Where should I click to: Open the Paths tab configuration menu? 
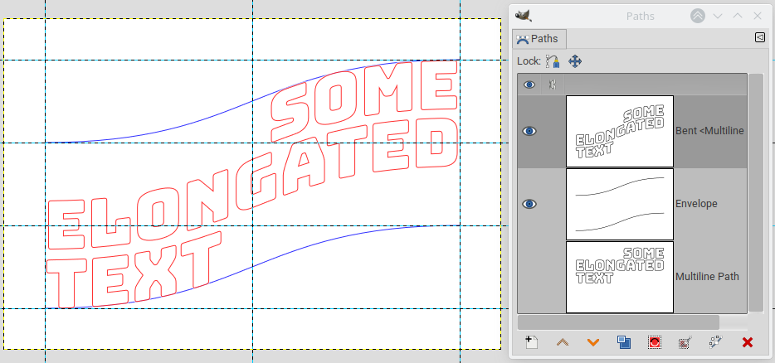[x=759, y=37]
